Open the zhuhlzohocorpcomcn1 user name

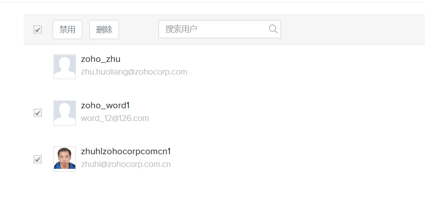pyautogui.click(x=126, y=152)
